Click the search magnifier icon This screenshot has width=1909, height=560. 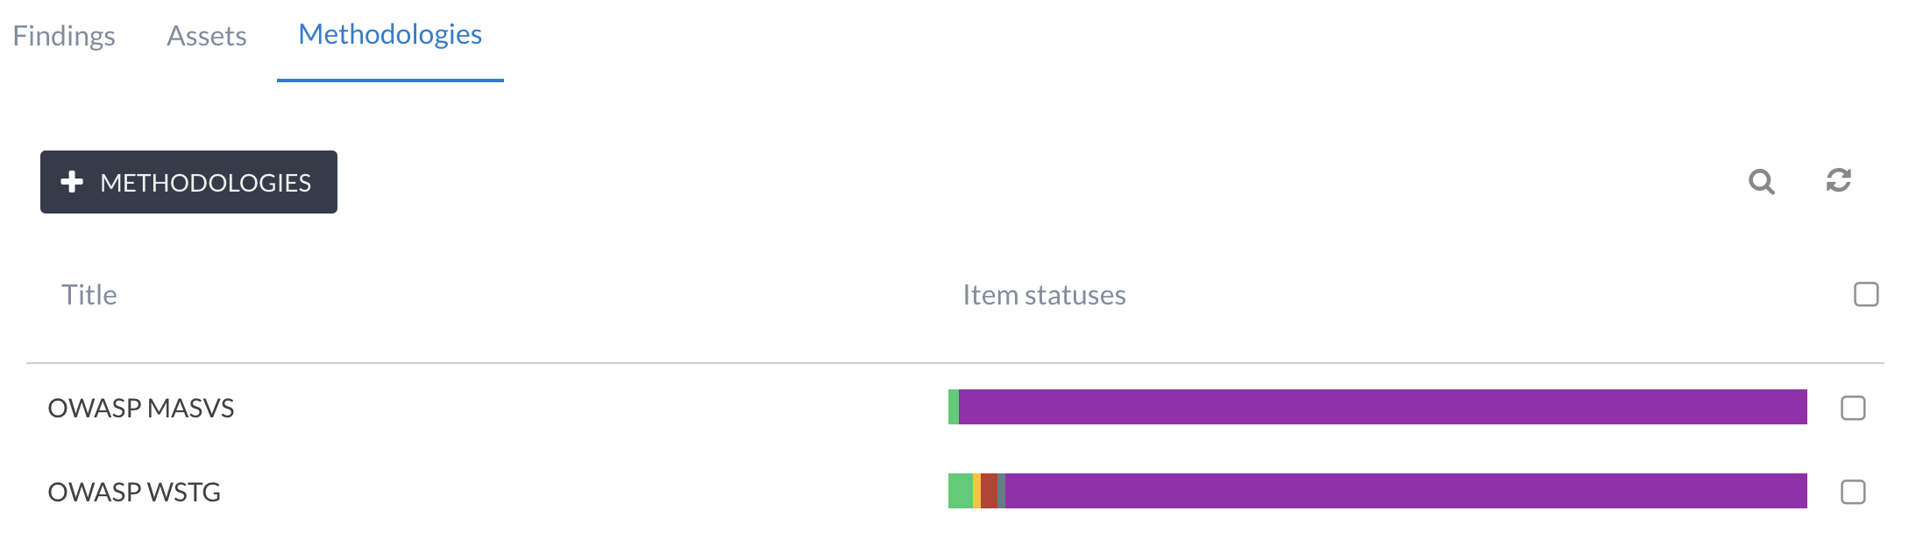pyautogui.click(x=1761, y=181)
